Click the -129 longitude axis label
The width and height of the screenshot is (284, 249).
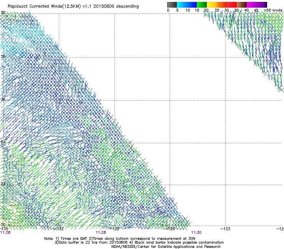(115, 229)
